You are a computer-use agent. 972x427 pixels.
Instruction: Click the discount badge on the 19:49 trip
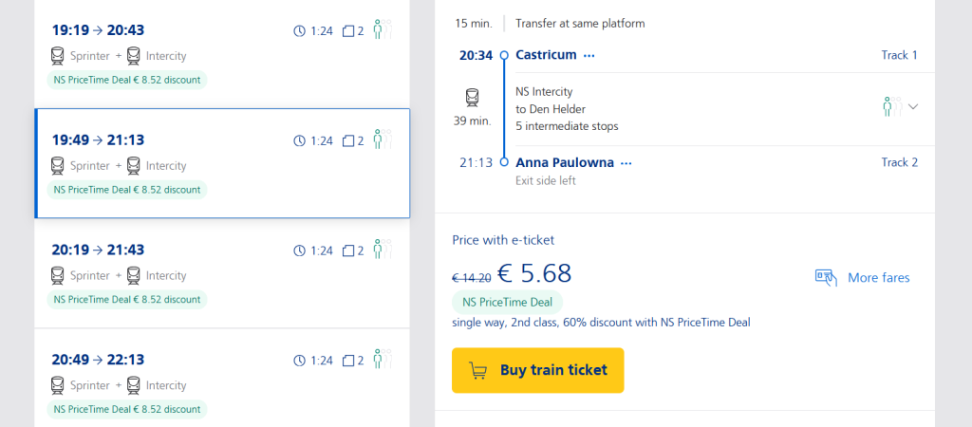coord(127,189)
